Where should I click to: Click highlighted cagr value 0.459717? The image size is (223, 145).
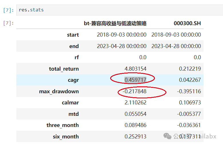[x=135, y=80]
